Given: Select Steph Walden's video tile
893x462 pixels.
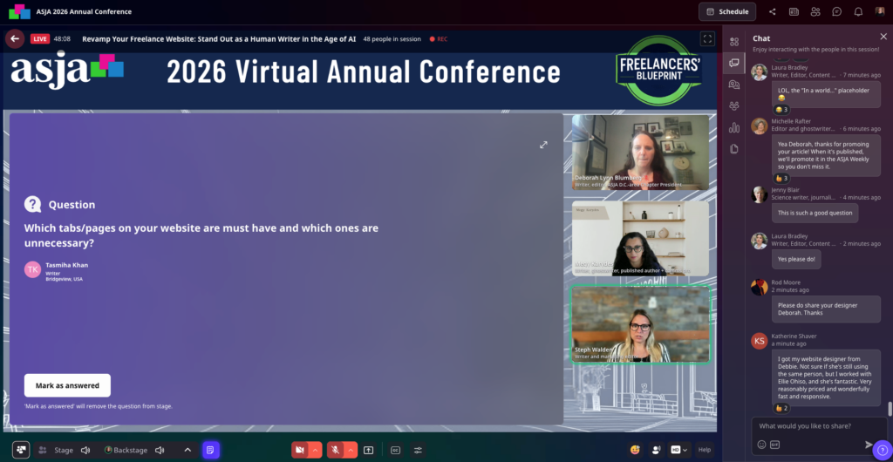Looking at the screenshot, I should pyautogui.click(x=640, y=324).
